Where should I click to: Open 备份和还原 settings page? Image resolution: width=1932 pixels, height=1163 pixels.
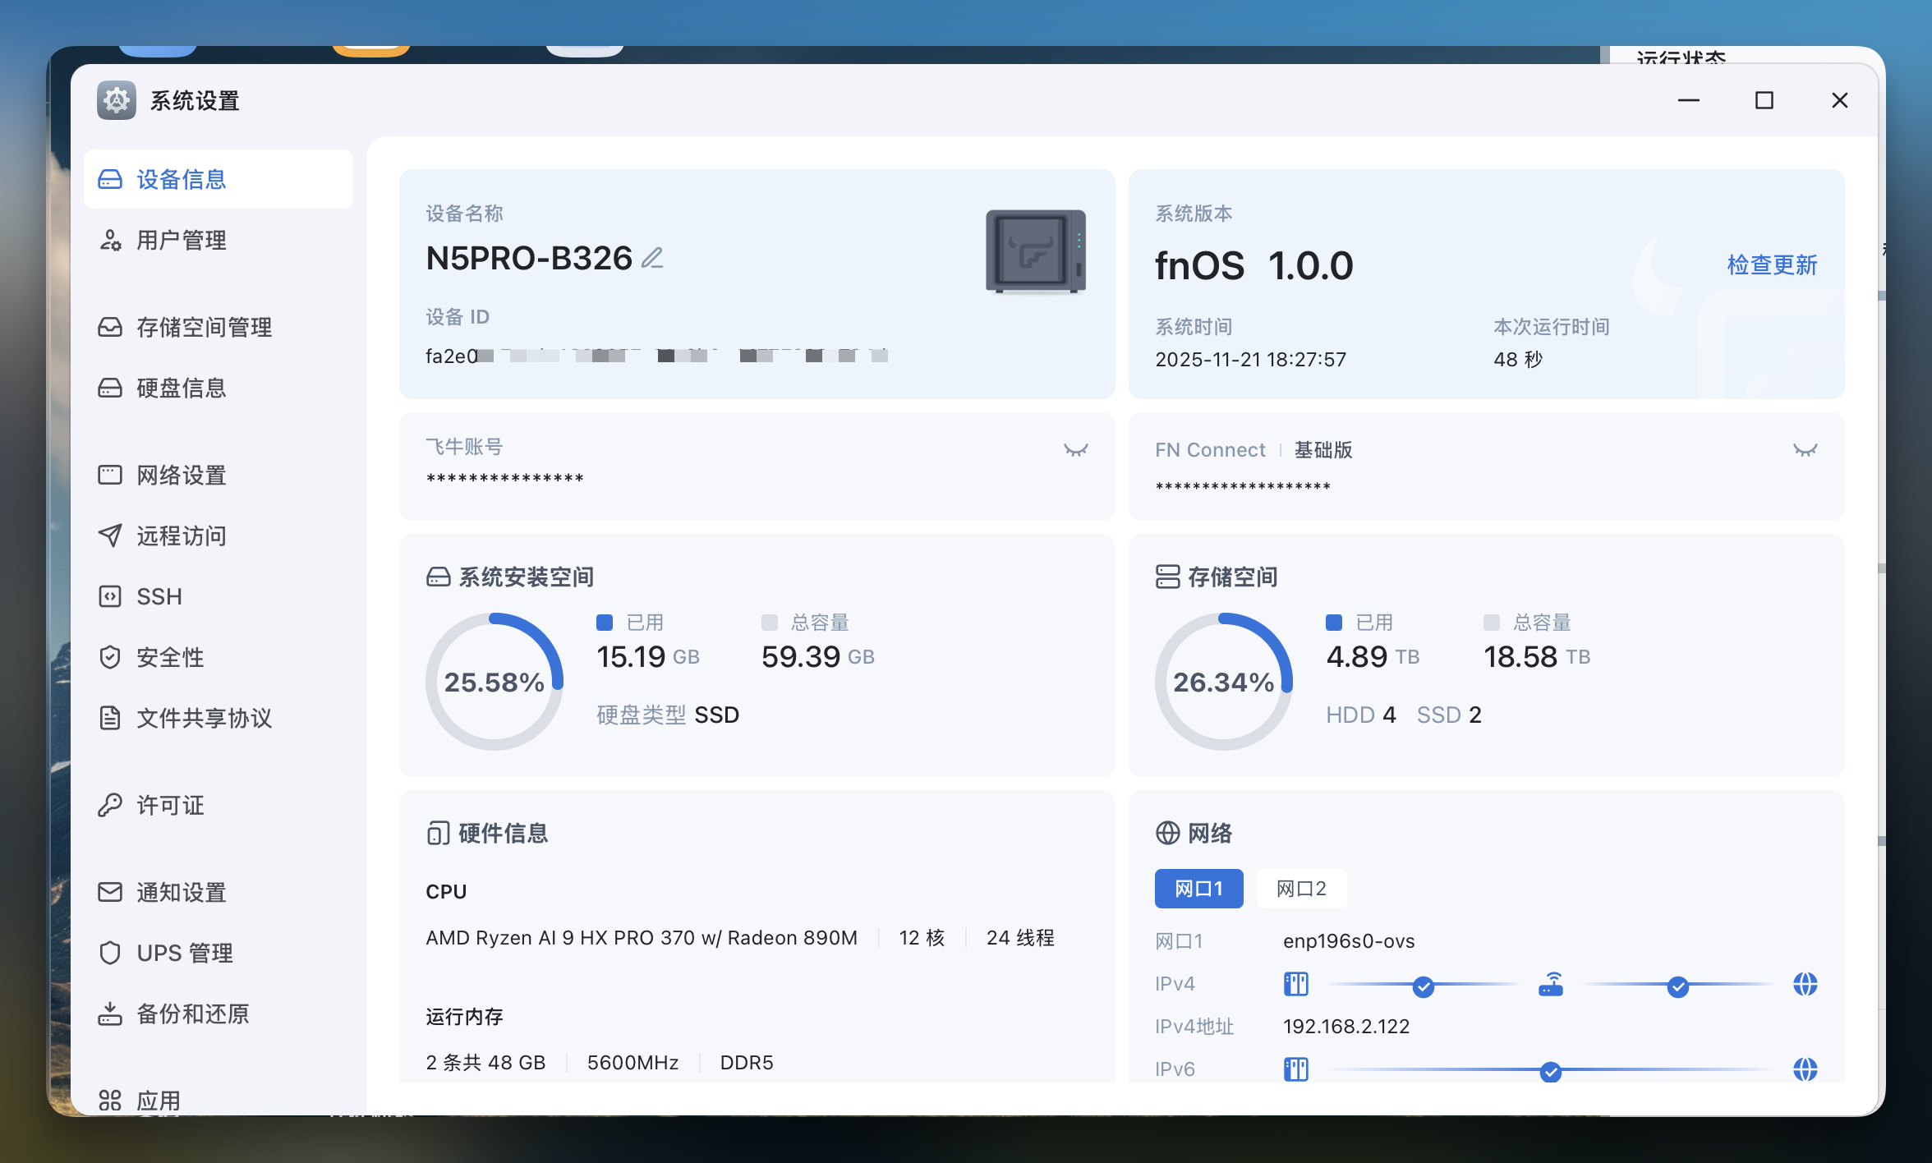point(192,1014)
